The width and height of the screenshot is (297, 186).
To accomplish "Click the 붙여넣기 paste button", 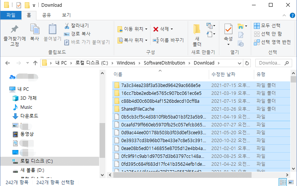I will tap(53, 33).
